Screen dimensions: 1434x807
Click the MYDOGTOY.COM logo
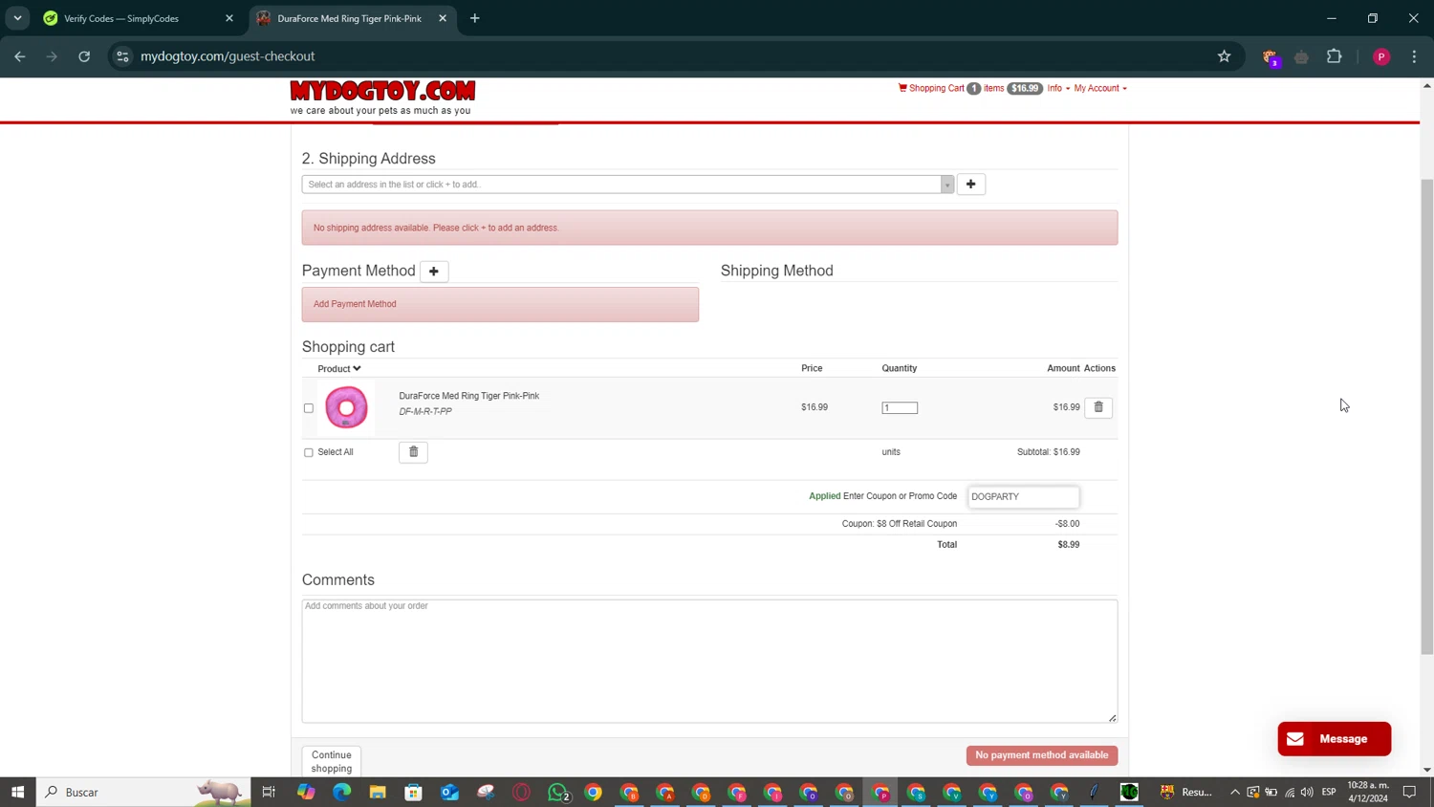382,91
